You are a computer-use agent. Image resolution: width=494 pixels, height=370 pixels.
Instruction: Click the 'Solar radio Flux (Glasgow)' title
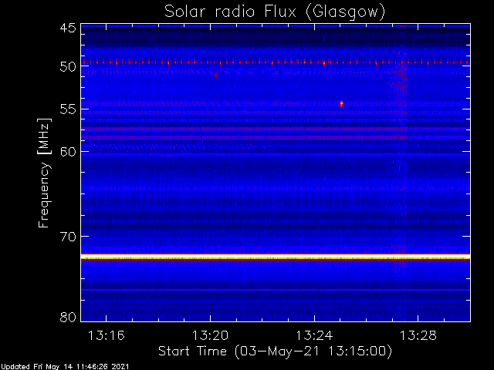coord(275,12)
